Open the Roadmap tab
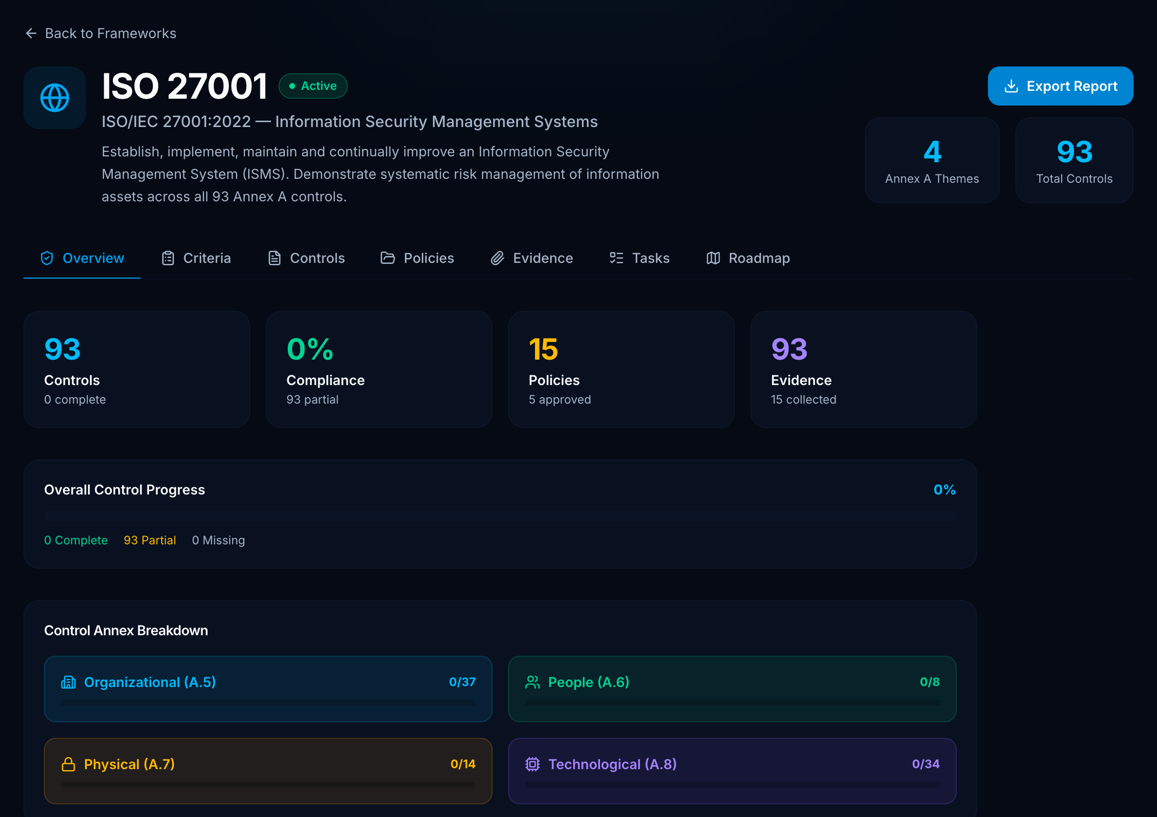 [x=748, y=258]
